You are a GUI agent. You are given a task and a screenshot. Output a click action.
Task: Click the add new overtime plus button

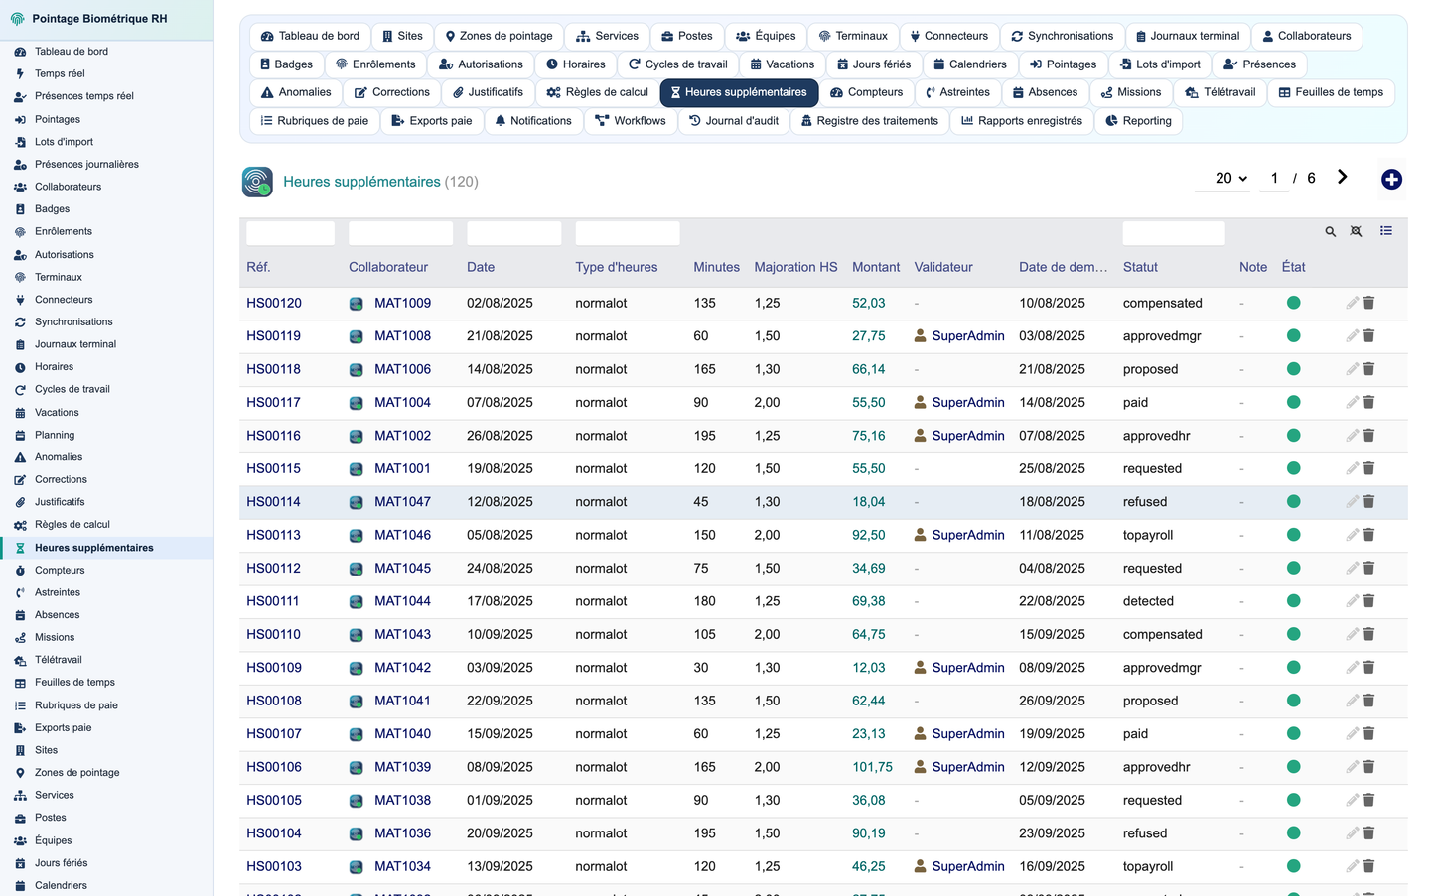pyautogui.click(x=1391, y=179)
